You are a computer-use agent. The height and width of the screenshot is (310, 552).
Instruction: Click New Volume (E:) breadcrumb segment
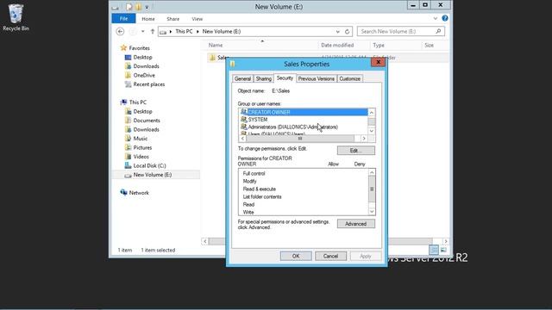[222, 31]
